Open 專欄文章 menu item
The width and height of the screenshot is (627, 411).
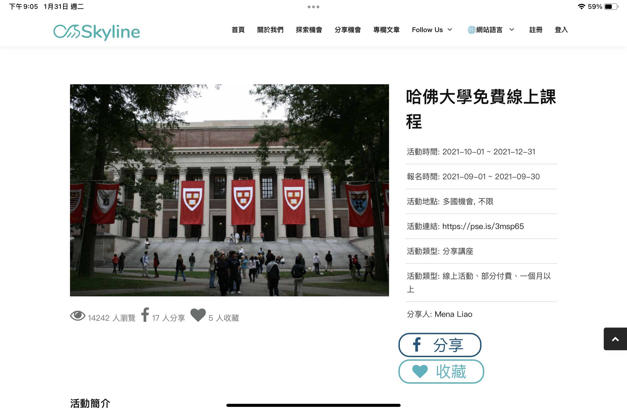click(386, 30)
